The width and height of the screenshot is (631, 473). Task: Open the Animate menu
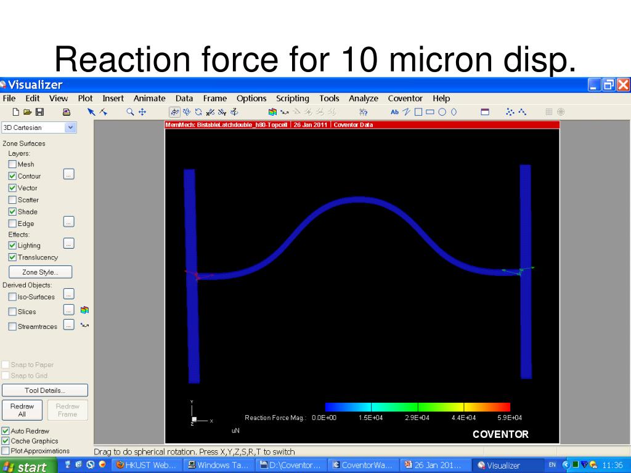[149, 99]
